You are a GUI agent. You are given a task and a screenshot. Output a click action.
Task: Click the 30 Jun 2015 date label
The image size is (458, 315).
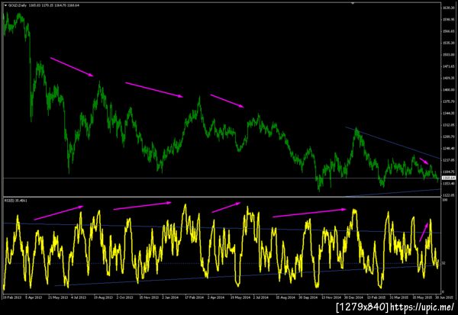444,297
